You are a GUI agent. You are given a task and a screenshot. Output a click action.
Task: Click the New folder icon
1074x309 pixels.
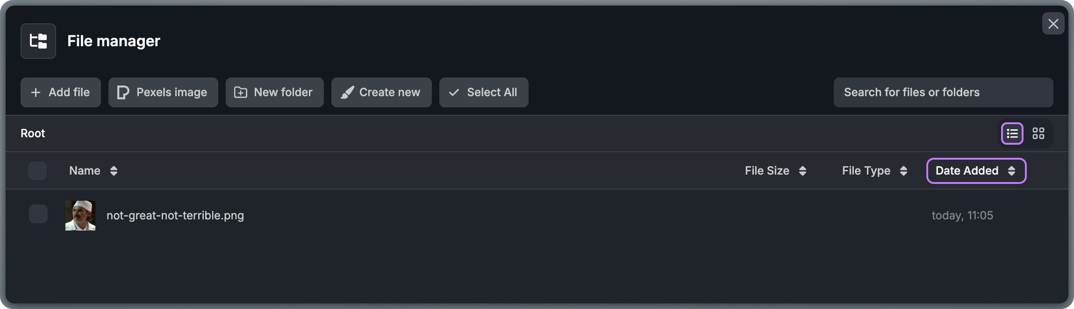[241, 92]
